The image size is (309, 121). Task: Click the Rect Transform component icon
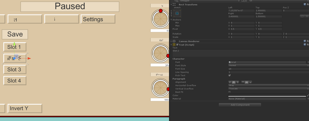[x=174, y=5]
